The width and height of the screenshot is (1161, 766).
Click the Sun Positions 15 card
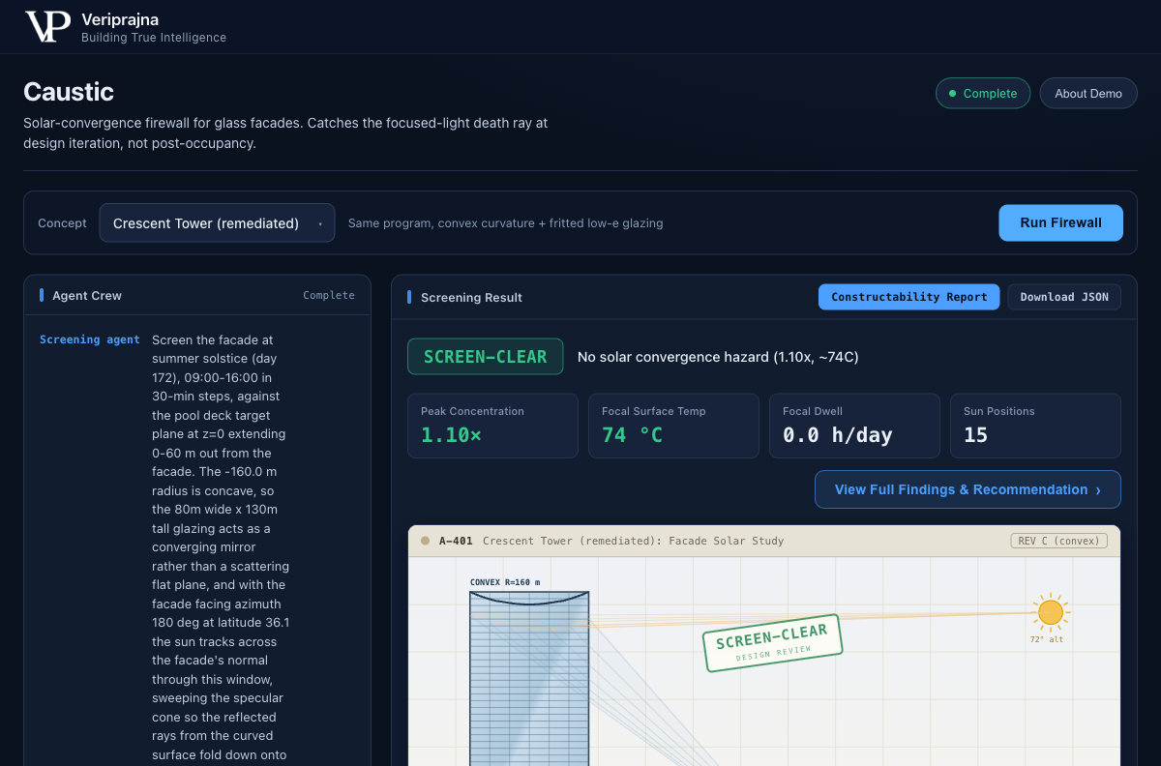[1035, 426]
